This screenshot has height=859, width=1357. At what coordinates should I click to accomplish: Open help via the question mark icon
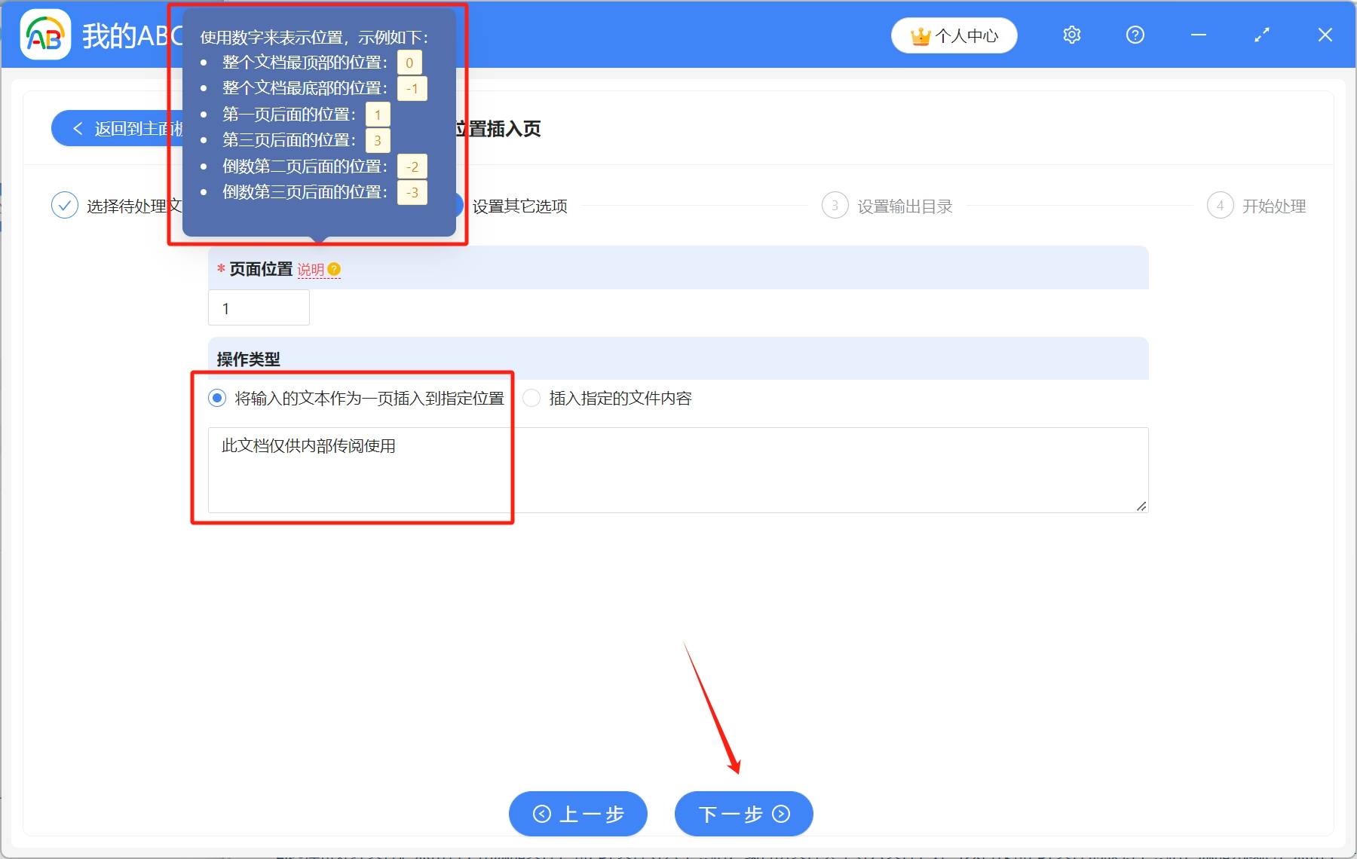[1135, 35]
